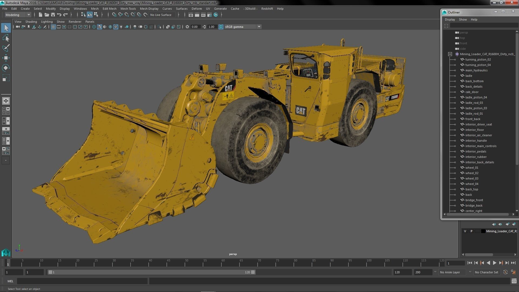
Task: Click timeline at frame 60
Action: click(223, 263)
